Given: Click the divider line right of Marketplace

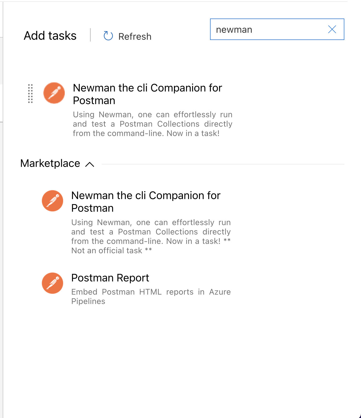Looking at the screenshot, I should tap(223, 164).
